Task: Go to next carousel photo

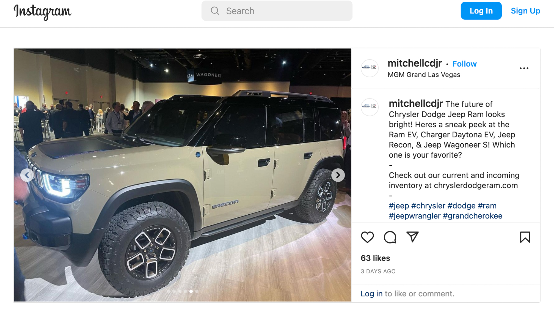Action: coord(338,175)
